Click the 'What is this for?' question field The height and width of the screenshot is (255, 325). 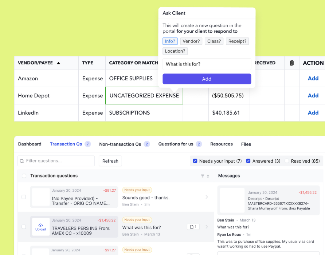(x=207, y=64)
